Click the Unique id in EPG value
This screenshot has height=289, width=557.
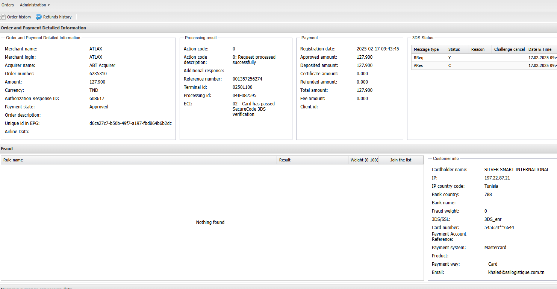pyautogui.click(x=130, y=123)
